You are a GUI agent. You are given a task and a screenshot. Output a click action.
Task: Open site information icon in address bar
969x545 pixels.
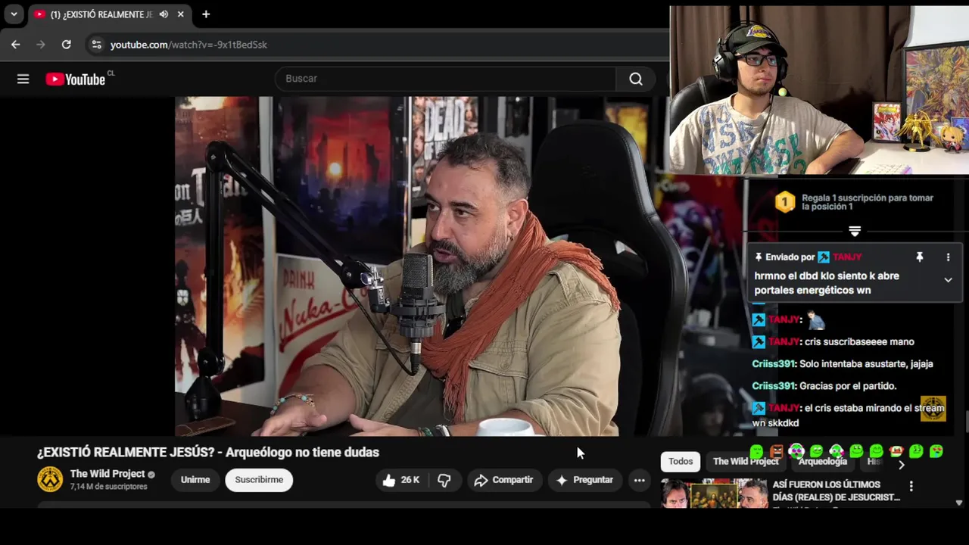pyautogui.click(x=96, y=45)
